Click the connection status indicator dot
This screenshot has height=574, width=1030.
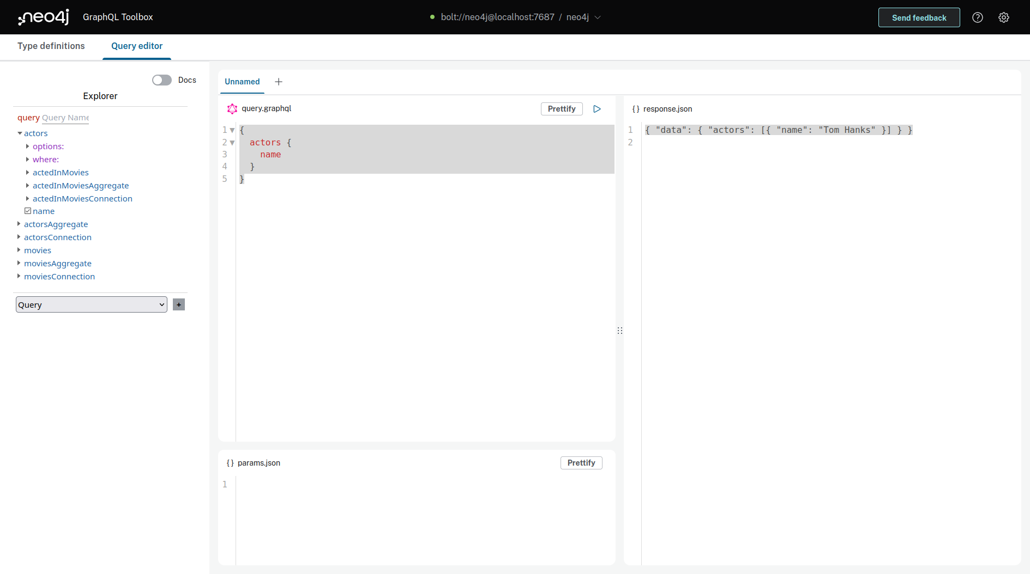tap(431, 17)
